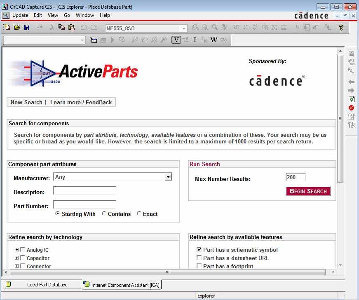This screenshot has height=300, width=359.
Task: Click the Description input field
Action: (85, 190)
